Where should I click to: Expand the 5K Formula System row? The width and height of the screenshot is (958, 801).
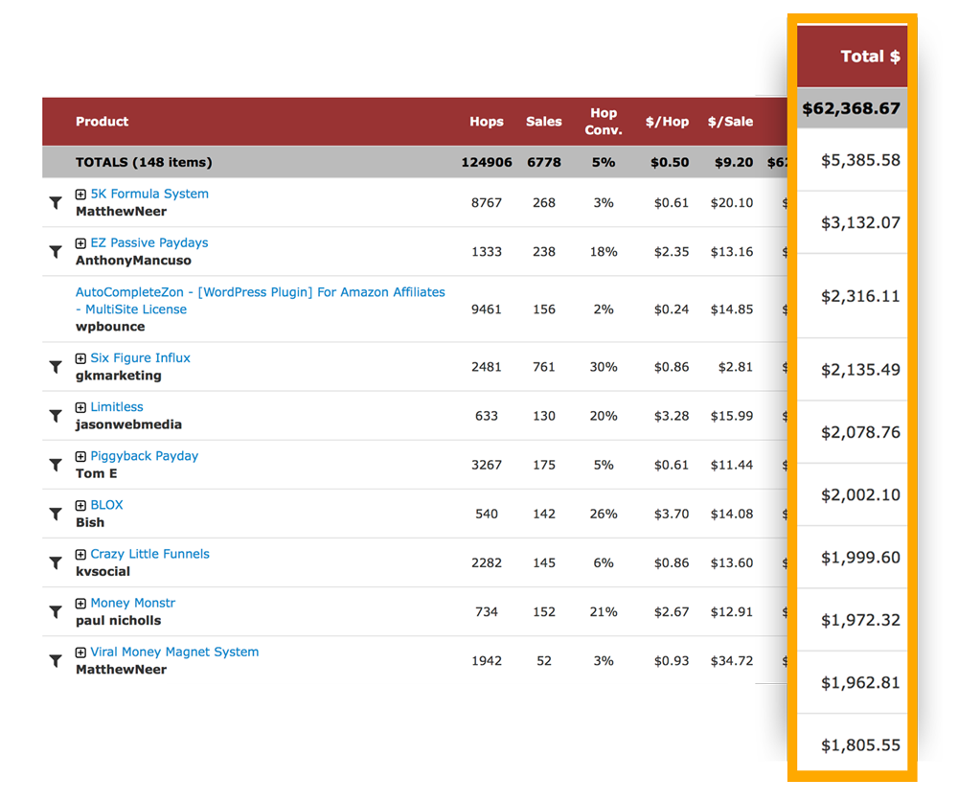(x=80, y=195)
